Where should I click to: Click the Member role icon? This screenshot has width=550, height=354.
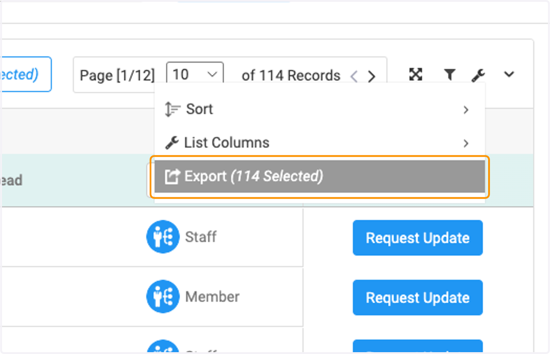click(x=162, y=297)
